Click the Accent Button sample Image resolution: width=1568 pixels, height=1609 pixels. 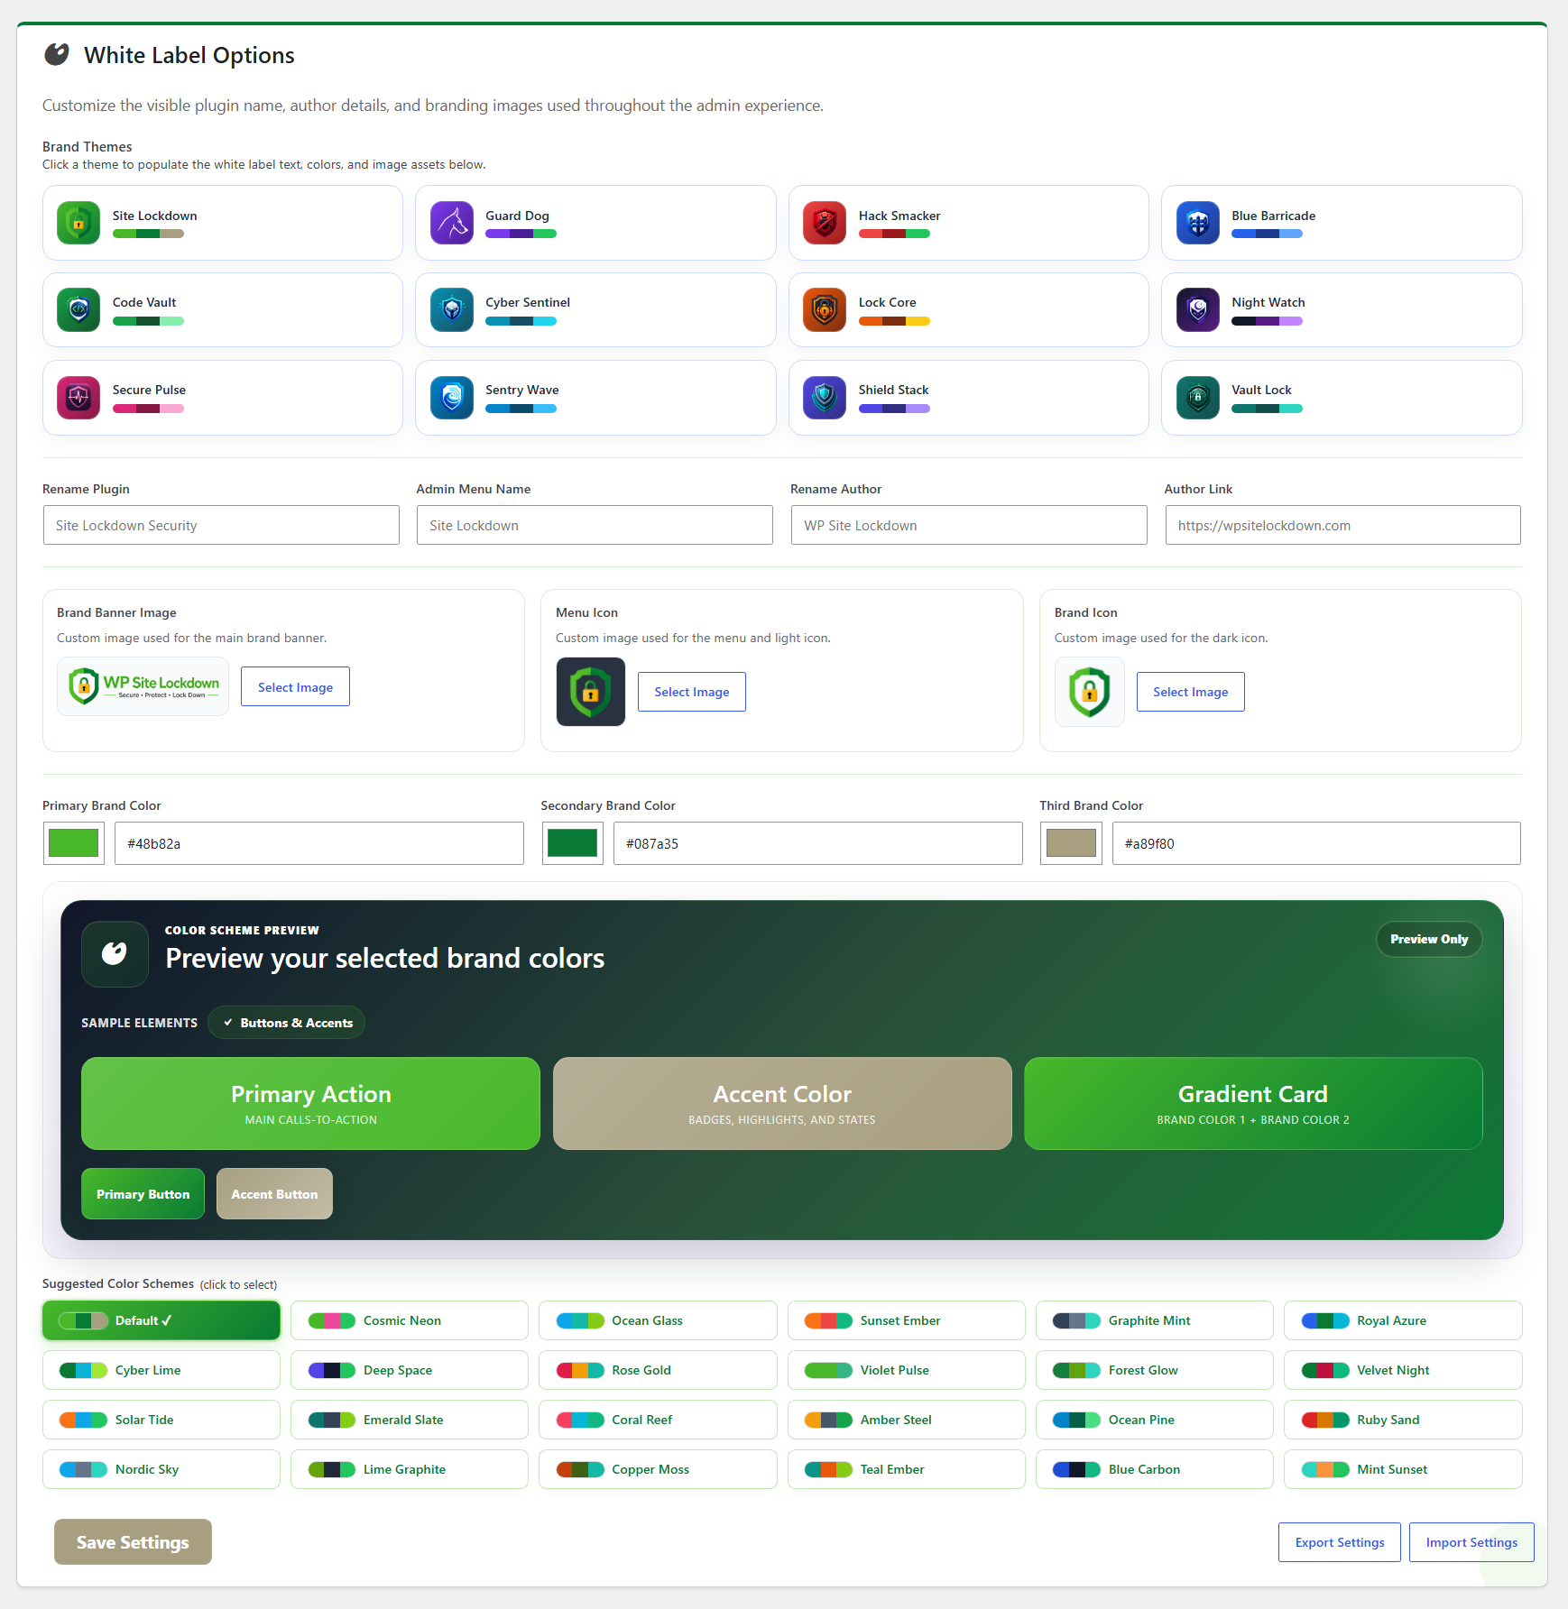coord(274,1193)
